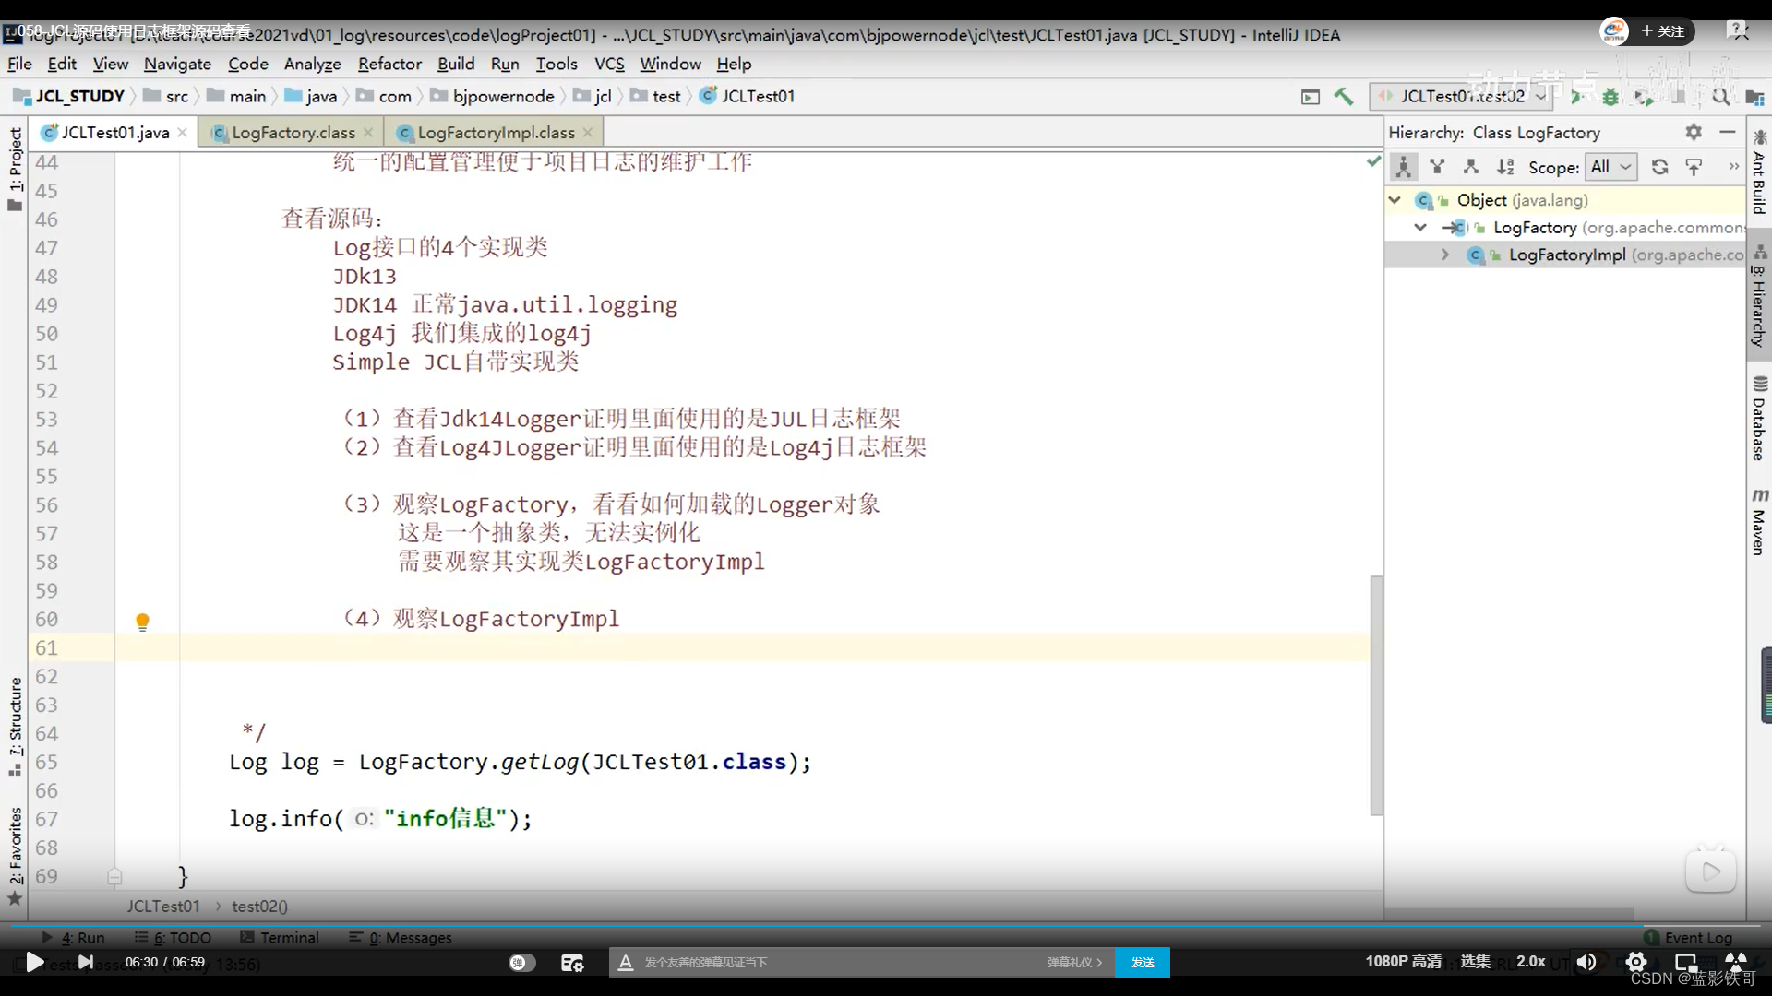This screenshot has height=996, width=1772.
Task: Build the project with the hammer icon
Action: click(x=1344, y=96)
